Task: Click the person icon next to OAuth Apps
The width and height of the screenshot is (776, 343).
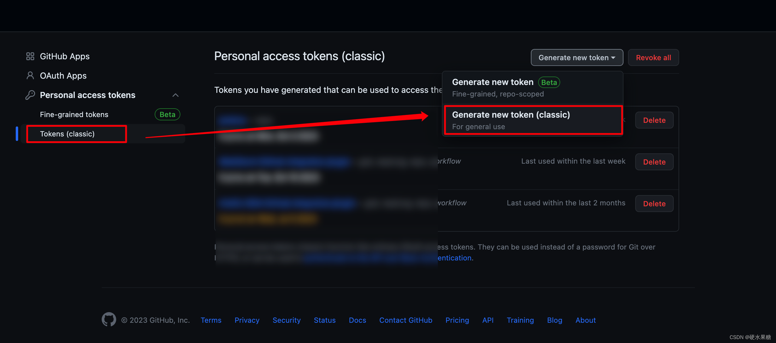Action: [x=29, y=76]
